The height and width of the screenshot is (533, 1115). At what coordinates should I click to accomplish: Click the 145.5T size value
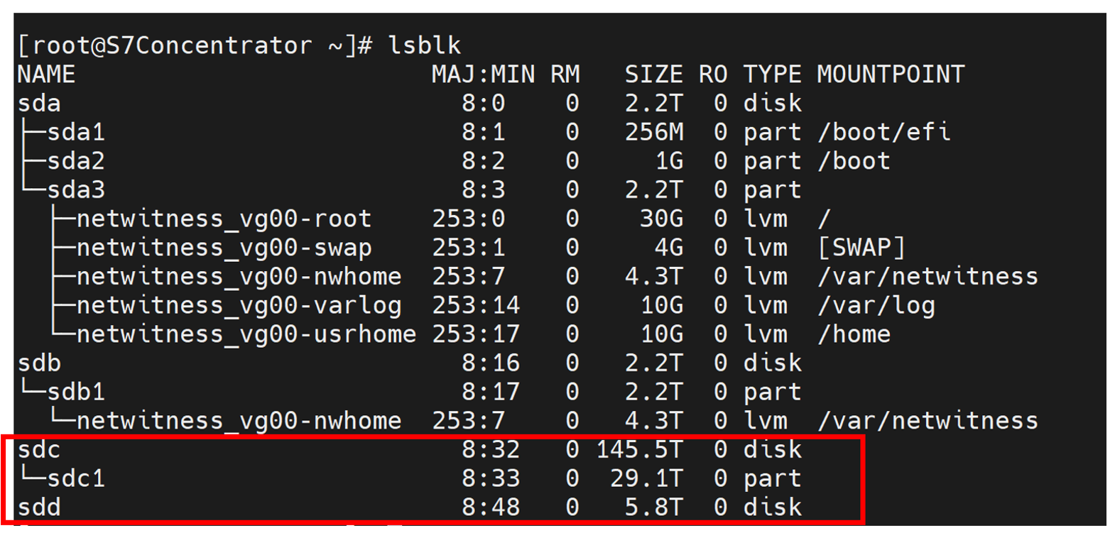pyautogui.click(x=639, y=449)
